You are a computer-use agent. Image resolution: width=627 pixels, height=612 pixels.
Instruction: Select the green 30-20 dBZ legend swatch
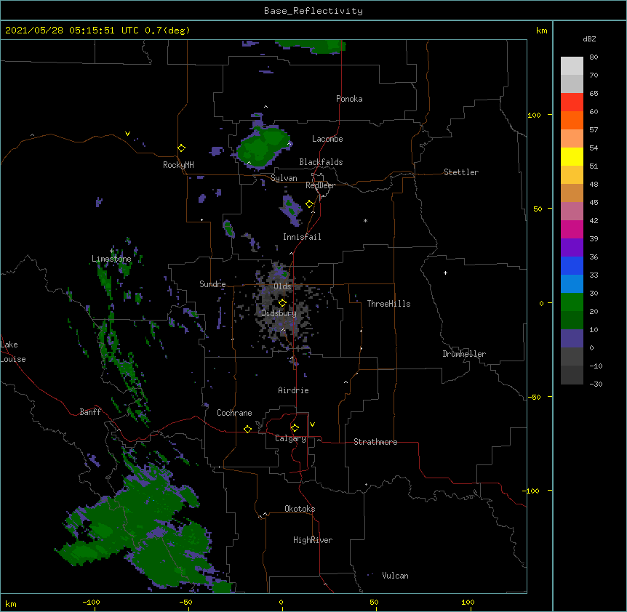pyautogui.click(x=572, y=302)
